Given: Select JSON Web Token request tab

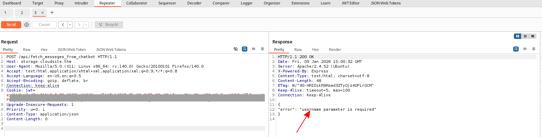Looking at the screenshot, I should pos(72,50).
